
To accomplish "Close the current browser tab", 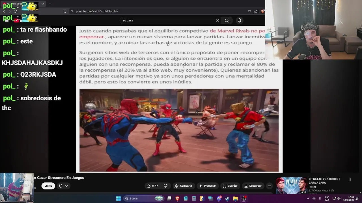I will point(43,4).
